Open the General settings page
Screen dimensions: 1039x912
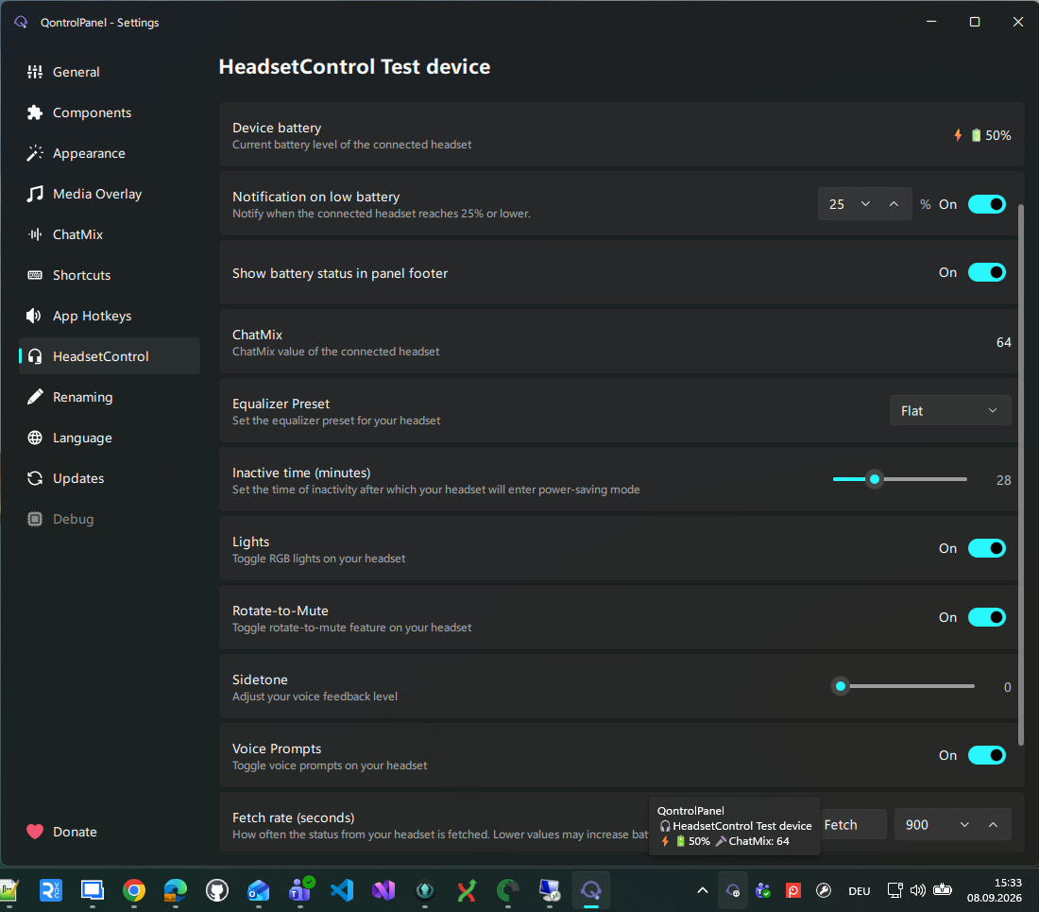pyautogui.click(x=110, y=72)
